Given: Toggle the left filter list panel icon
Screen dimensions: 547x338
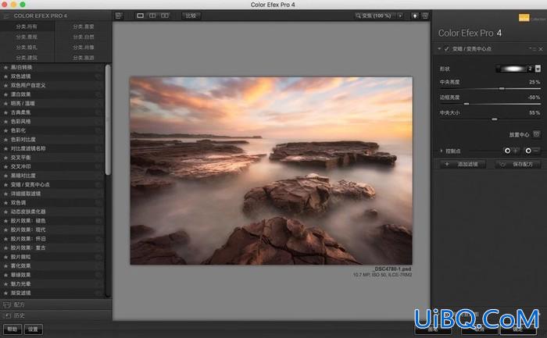Looking at the screenshot, I should coord(119,16).
